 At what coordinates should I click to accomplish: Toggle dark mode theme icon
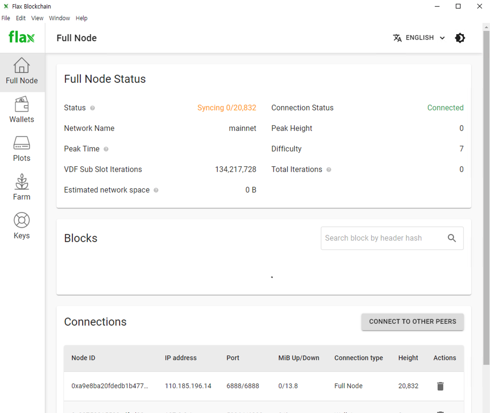tap(460, 38)
